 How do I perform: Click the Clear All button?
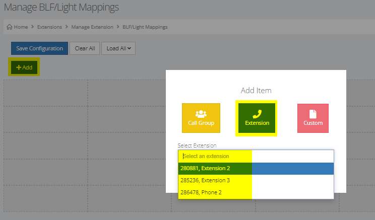coord(84,48)
